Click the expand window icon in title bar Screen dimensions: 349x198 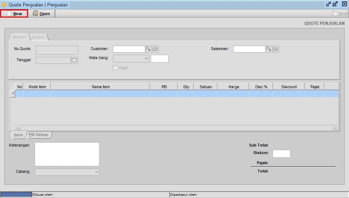pyautogui.click(x=335, y=4)
